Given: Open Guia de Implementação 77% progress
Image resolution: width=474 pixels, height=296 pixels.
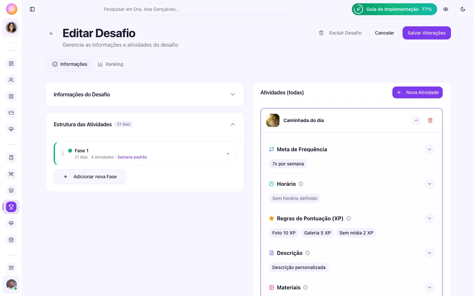Looking at the screenshot, I should click(x=394, y=9).
